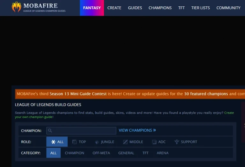Select the ADC role icon
The image size is (245, 167).
coord(154,142)
